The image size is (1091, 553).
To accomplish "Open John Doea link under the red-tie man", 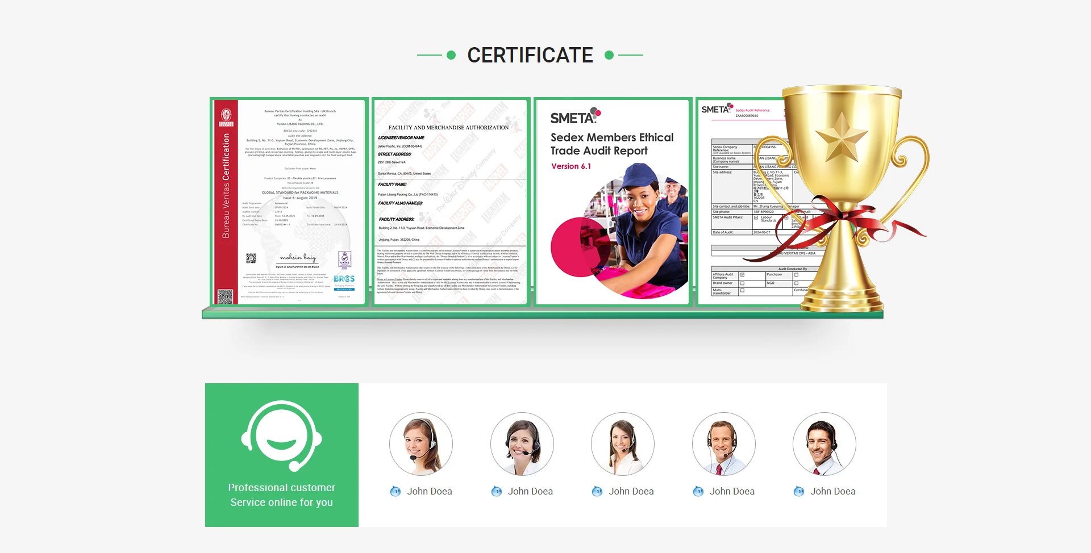I will [732, 491].
